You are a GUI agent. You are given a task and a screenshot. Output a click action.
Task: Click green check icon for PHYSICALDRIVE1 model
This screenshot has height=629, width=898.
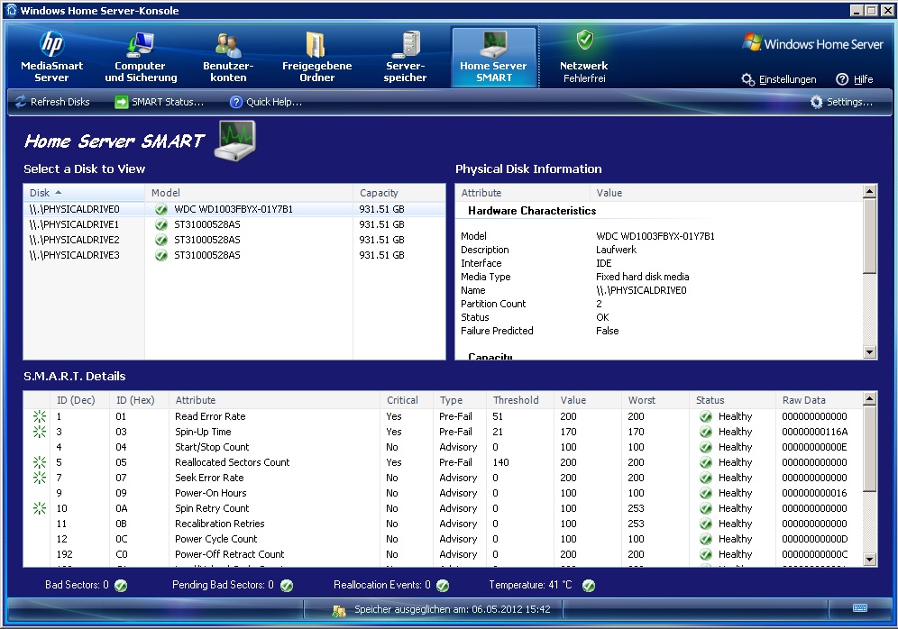[x=161, y=225]
